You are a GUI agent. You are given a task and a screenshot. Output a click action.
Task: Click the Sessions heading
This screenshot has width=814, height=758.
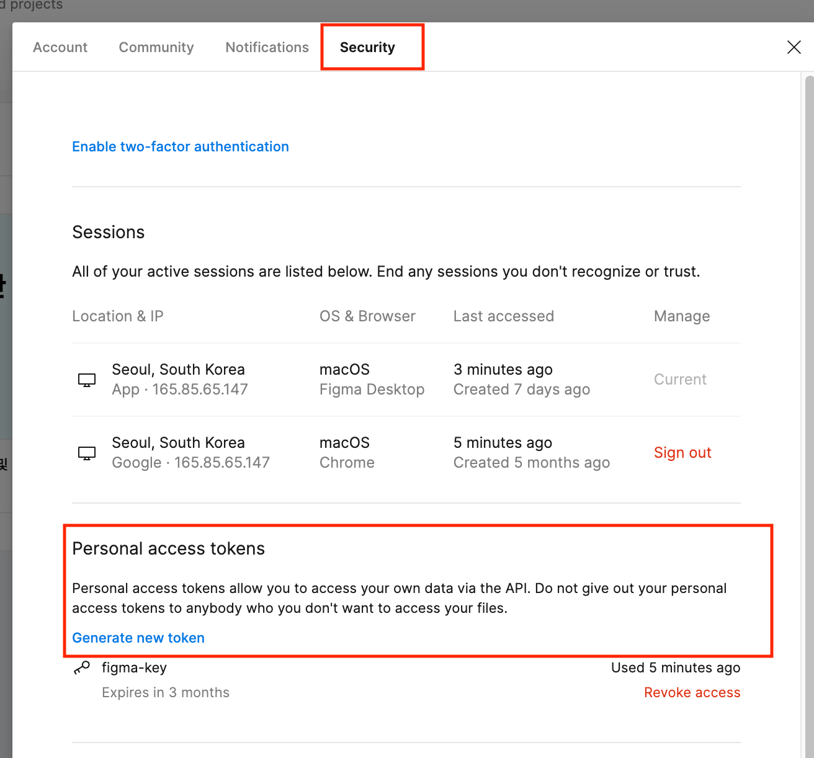coord(109,232)
